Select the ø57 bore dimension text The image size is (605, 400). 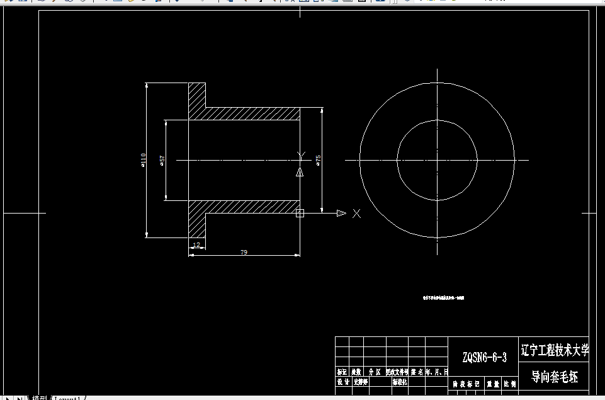(x=162, y=161)
